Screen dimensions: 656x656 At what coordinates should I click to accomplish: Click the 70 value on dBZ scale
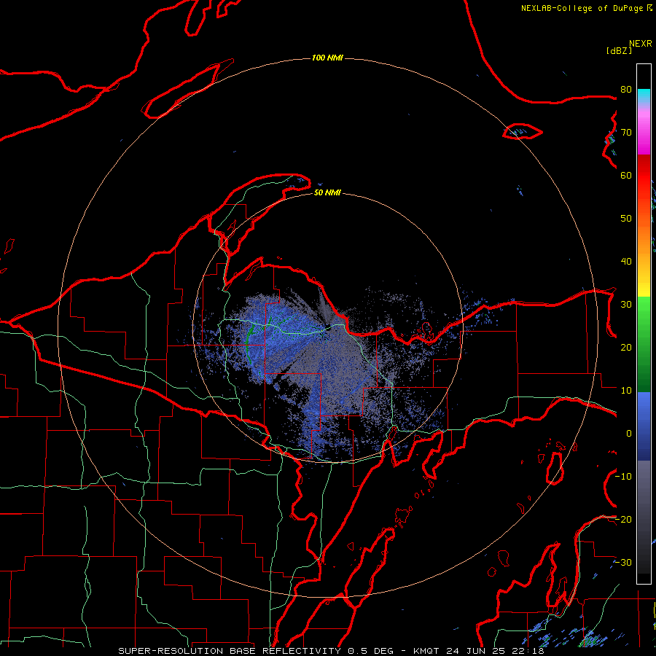click(x=626, y=133)
